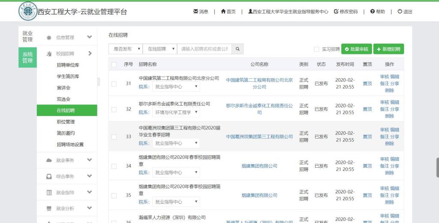Click the 就业指导 list icon
Screen dimensions: 439x223
click(x=49, y=193)
